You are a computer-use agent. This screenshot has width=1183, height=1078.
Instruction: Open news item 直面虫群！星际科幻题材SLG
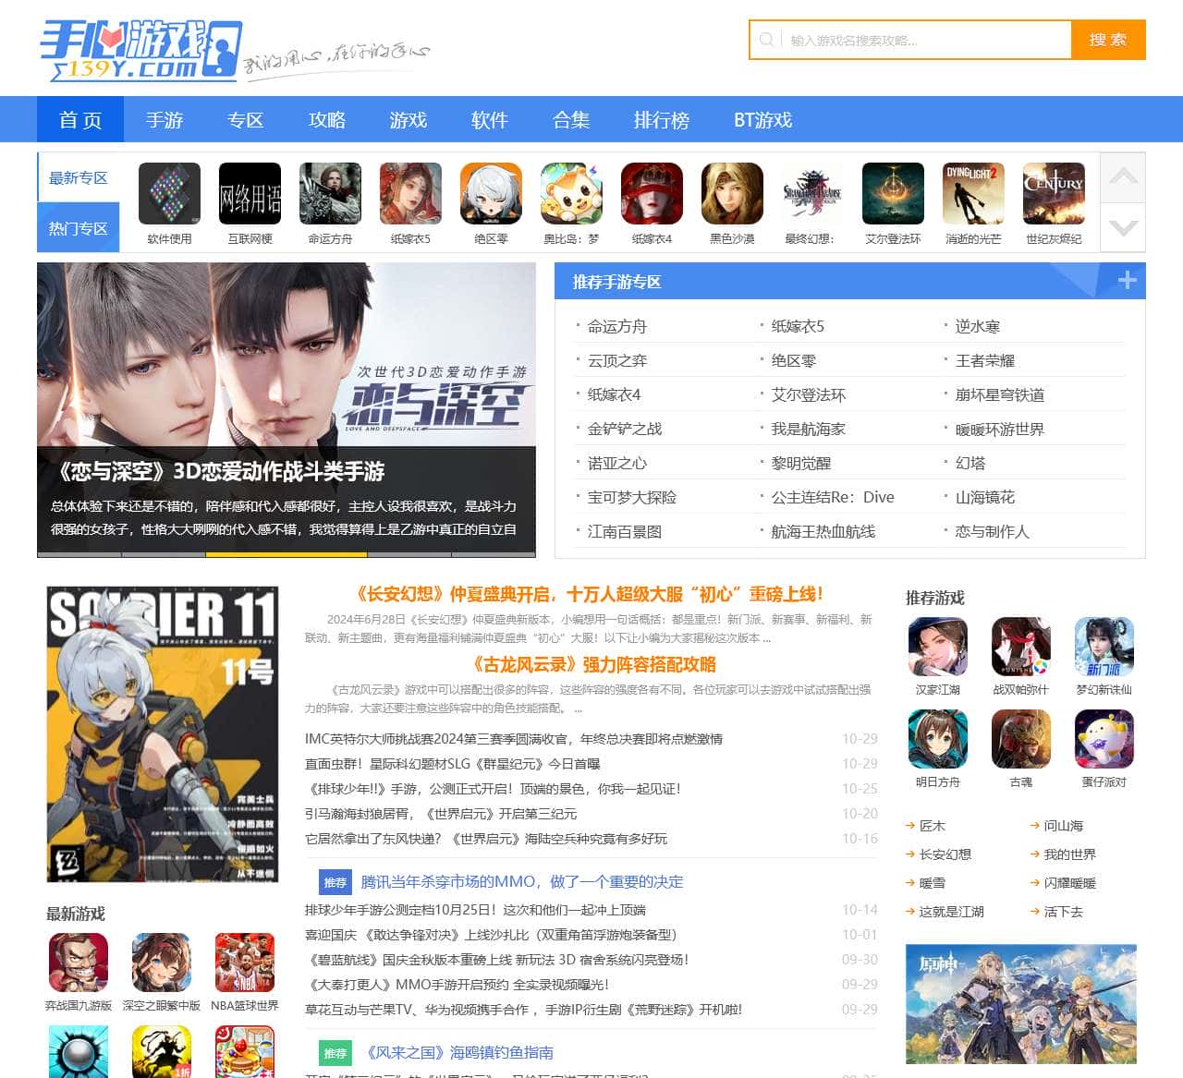[x=453, y=764]
